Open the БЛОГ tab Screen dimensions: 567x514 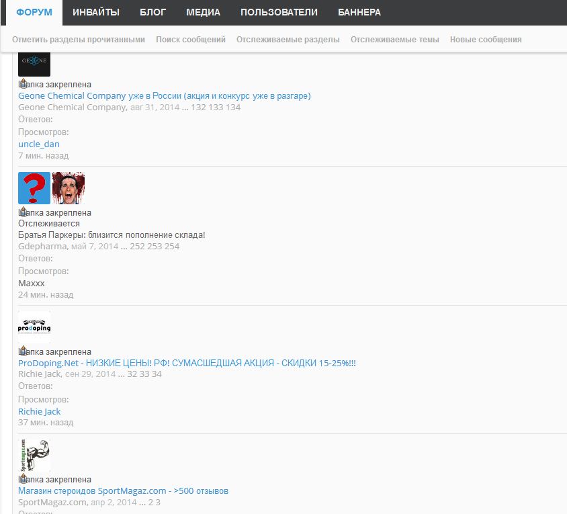click(152, 12)
